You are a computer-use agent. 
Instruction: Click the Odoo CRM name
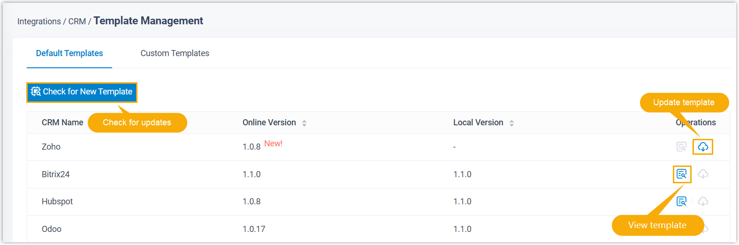click(x=52, y=229)
